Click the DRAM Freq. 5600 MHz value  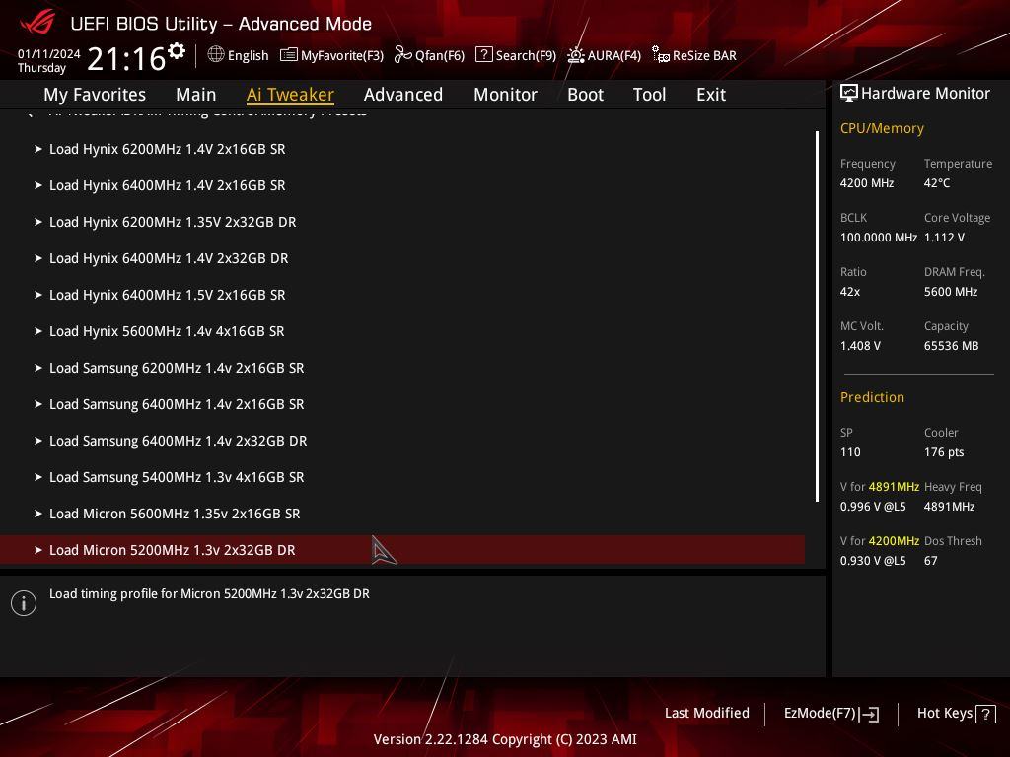[951, 292]
